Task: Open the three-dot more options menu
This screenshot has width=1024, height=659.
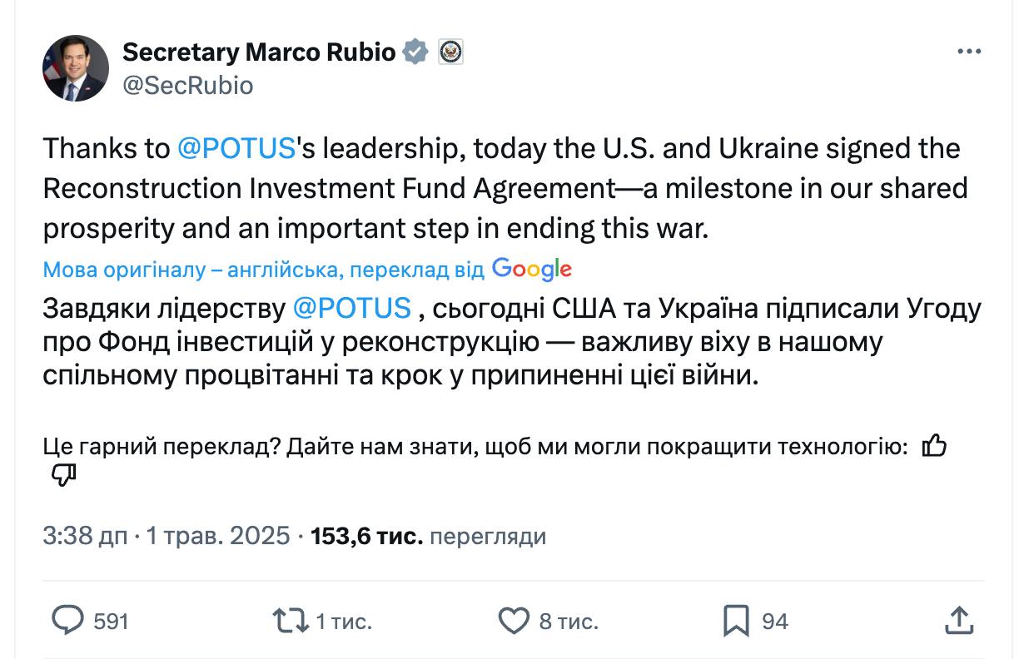Action: tap(969, 52)
